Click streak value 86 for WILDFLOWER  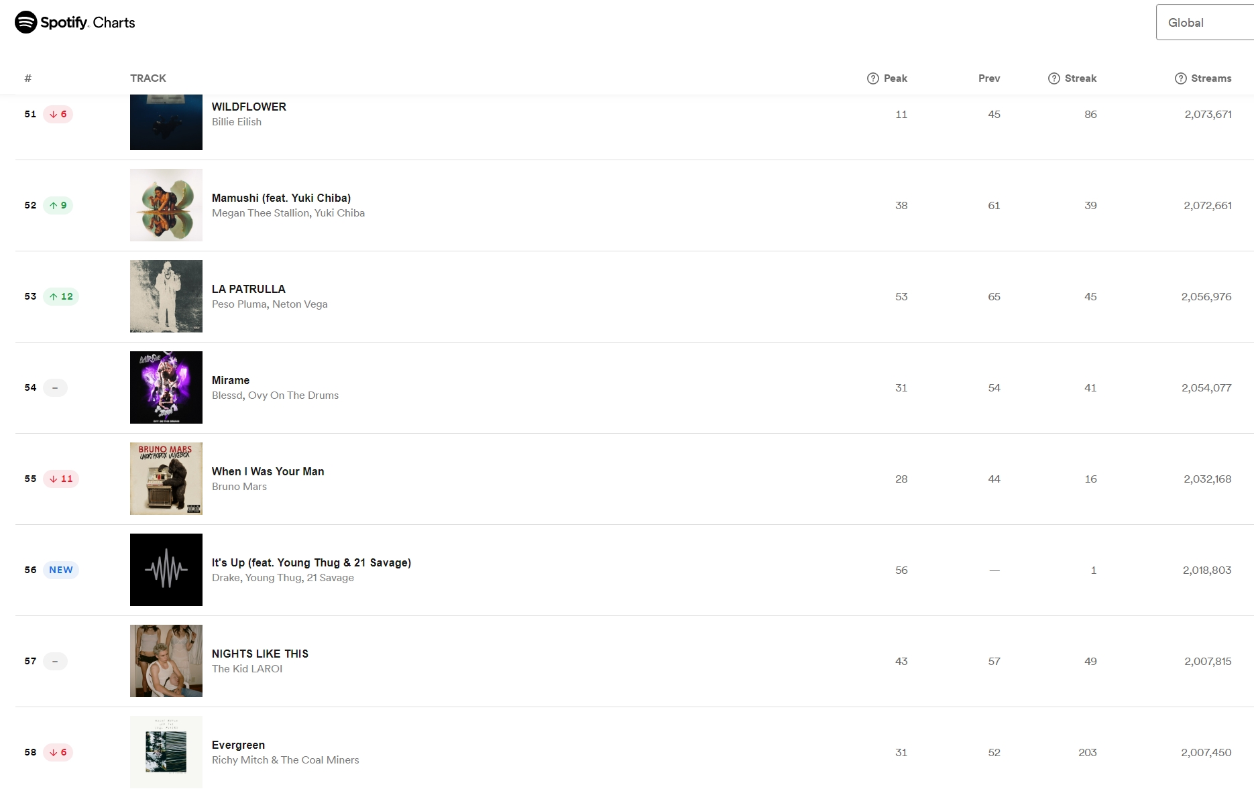click(1090, 114)
